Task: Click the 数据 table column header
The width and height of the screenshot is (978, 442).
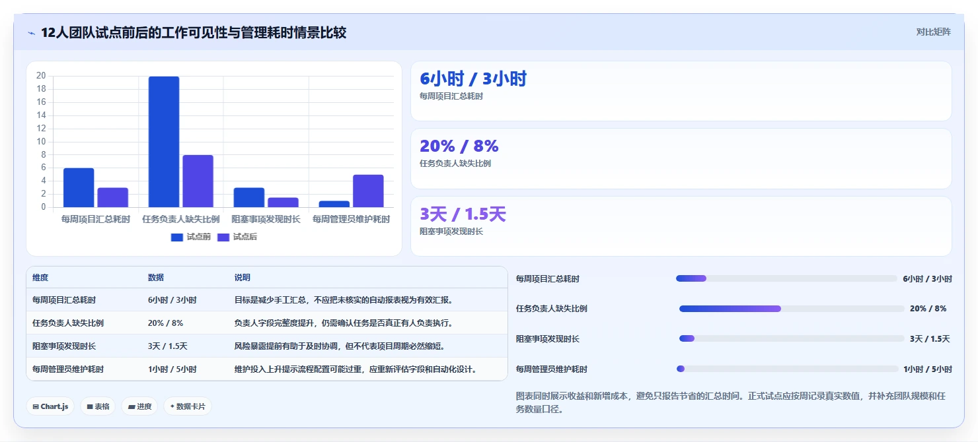Action: (x=156, y=278)
